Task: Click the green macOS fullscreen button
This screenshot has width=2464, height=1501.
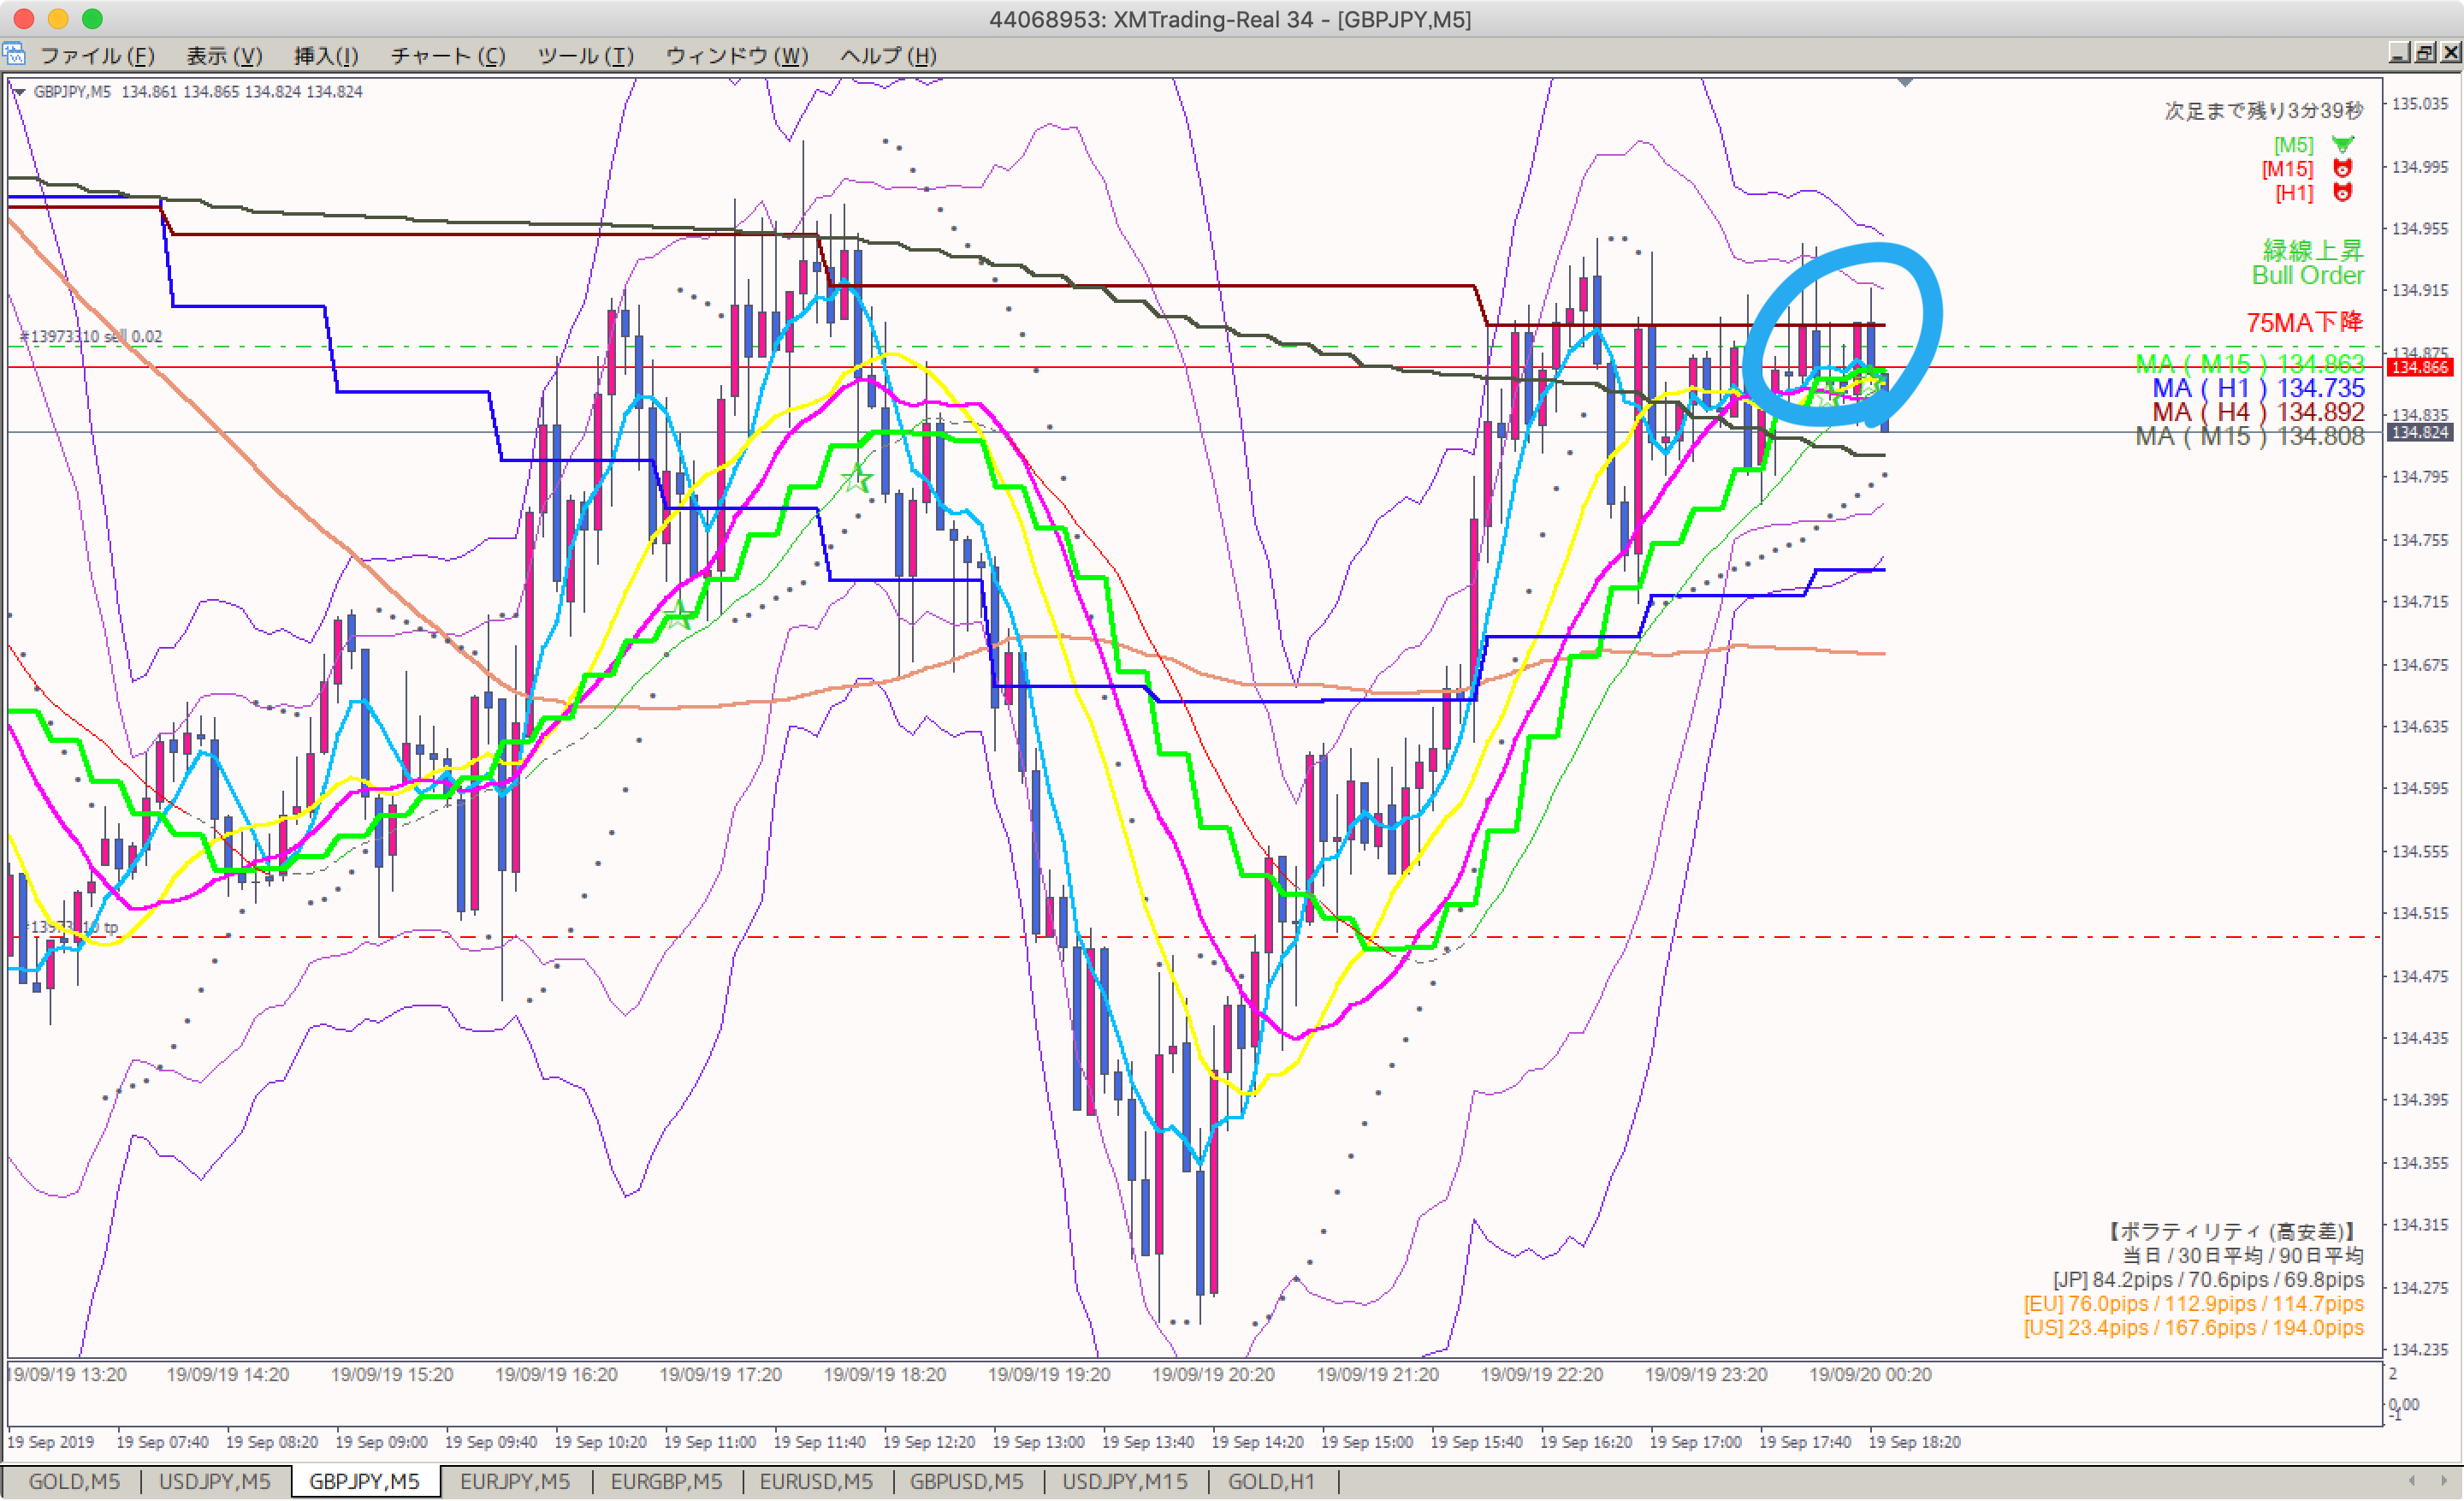Action: point(92,19)
